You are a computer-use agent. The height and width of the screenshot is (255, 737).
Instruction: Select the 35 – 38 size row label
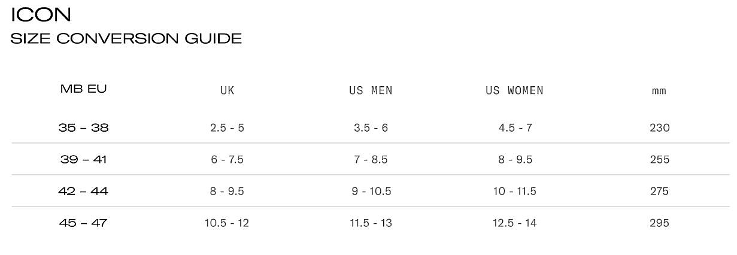click(x=84, y=127)
